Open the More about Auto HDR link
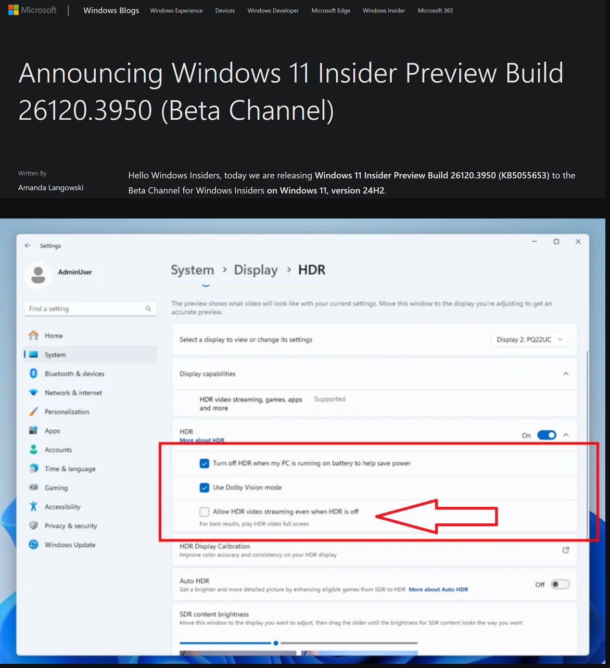 coord(438,589)
